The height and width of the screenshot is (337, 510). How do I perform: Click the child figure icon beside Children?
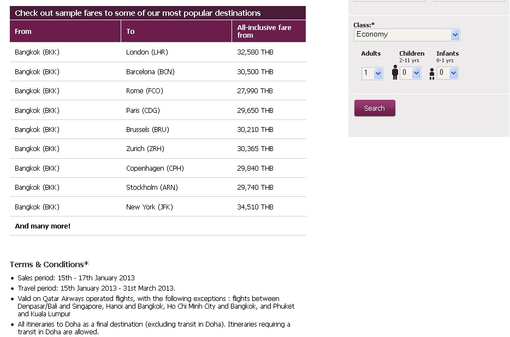pos(395,73)
